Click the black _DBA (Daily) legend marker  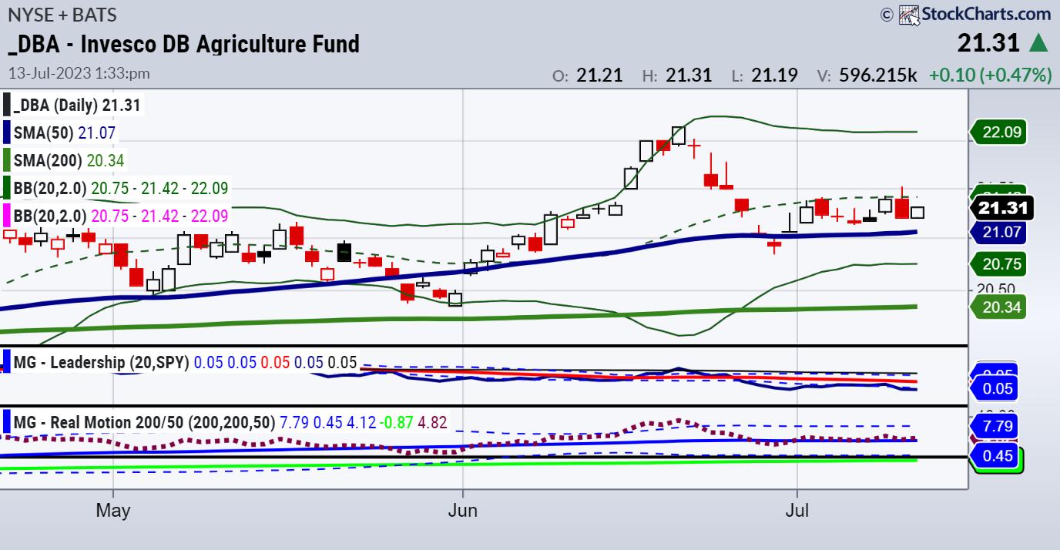pos(7,106)
